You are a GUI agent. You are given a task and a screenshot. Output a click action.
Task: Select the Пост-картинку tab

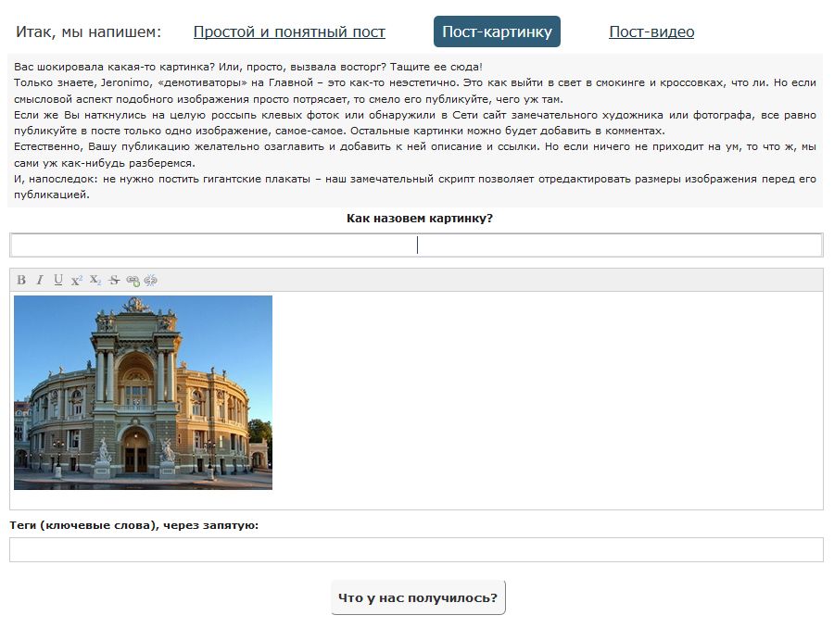pos(497,31)
